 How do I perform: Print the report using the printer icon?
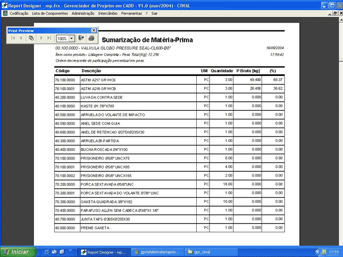tap(91, 39)
